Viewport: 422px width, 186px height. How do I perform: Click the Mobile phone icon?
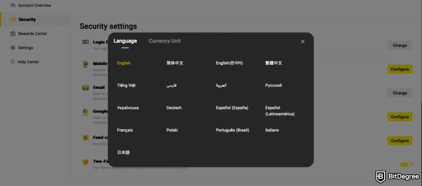pyautogui.click(x=85, y=64)
